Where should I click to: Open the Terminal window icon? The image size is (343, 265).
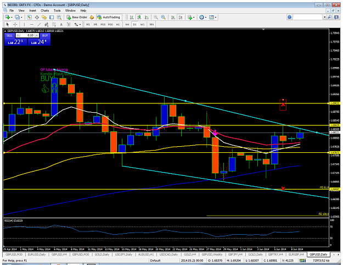tap(52, 17)
